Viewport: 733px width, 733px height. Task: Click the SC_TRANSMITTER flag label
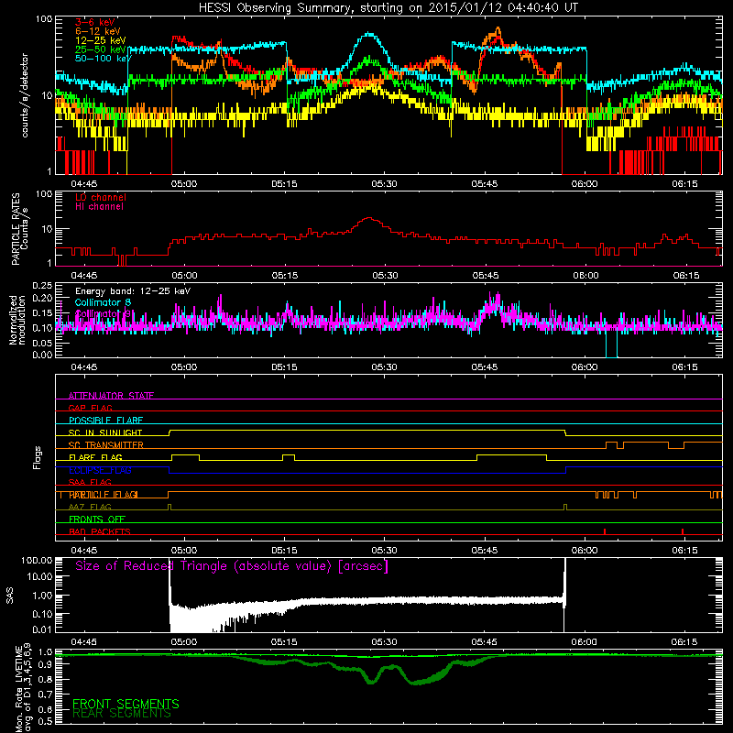coord(106,444)
